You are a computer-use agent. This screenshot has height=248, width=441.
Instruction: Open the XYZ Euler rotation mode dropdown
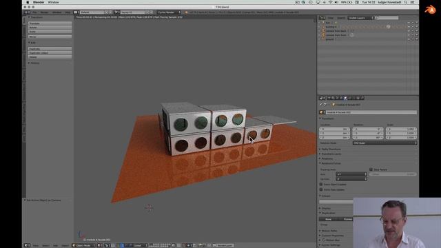point(384,143)
